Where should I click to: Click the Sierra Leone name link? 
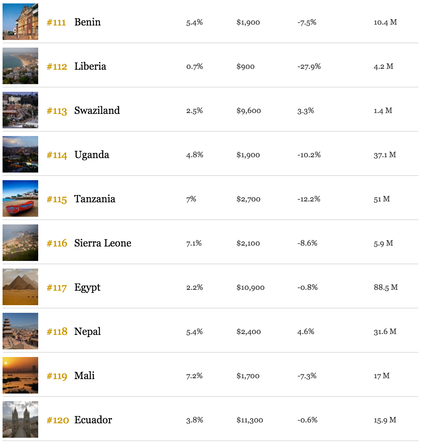click(103, 243)
